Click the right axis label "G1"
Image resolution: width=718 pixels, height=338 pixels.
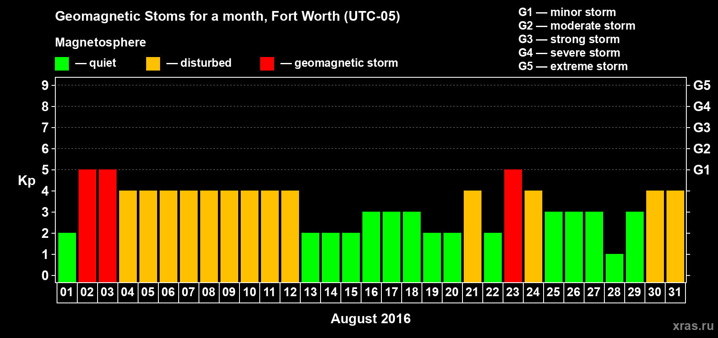point(702,170)
